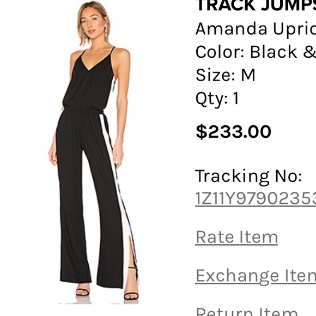Click the gathered elastic waistband of the jumpsuit

pos(84,111)
